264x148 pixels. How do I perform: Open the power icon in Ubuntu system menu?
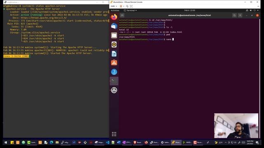255,10
